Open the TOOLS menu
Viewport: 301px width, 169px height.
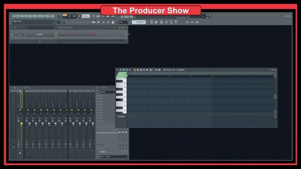(48, 16)
